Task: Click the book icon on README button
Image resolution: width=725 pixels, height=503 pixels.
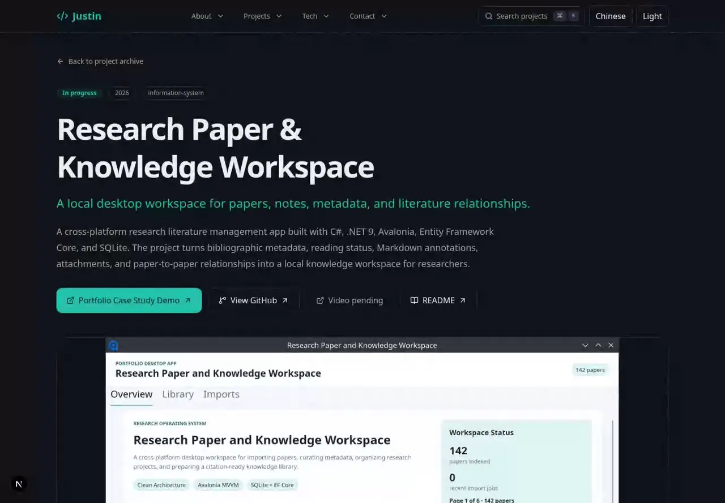Action: (x=415, y=300)
